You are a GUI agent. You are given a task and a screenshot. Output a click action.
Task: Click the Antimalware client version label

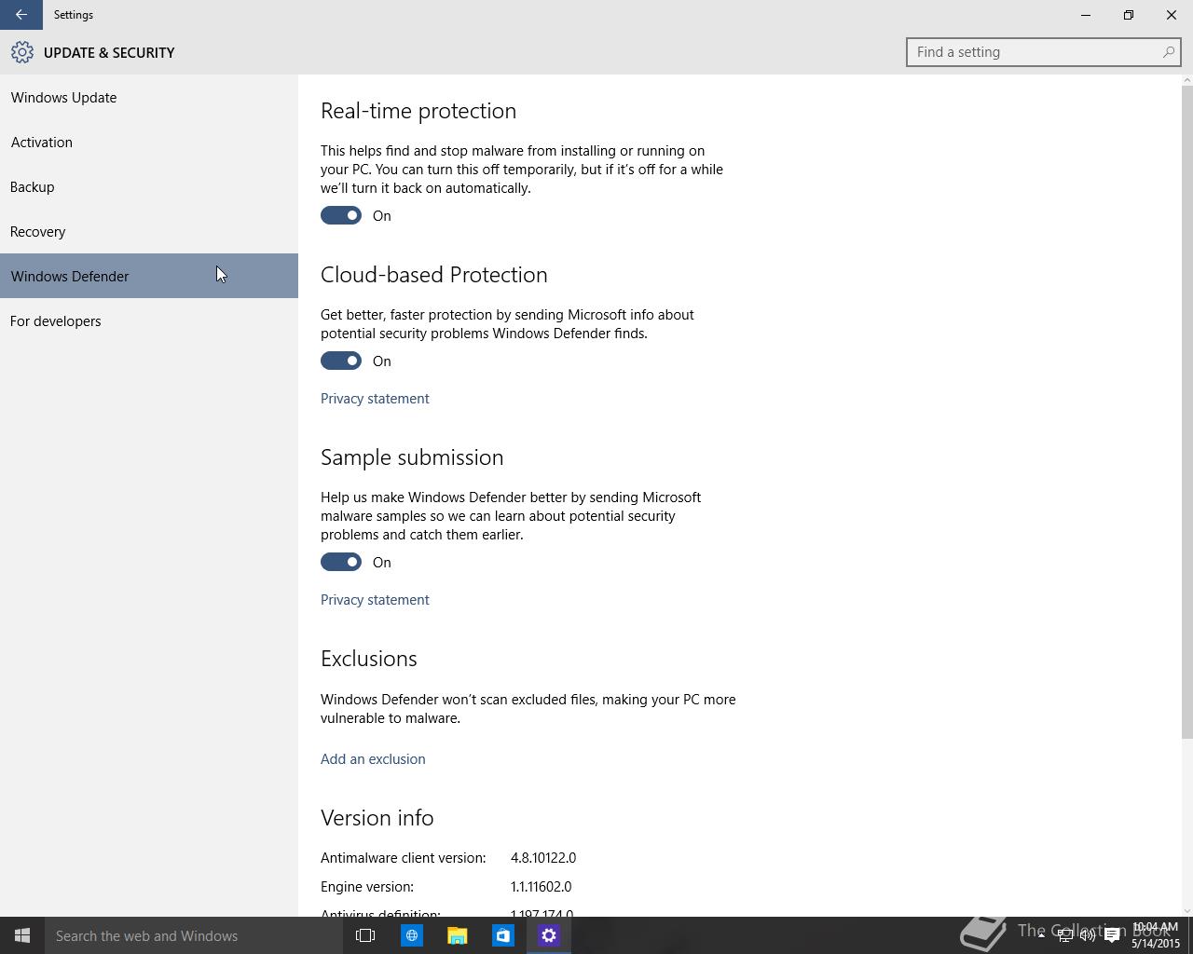[x=404, y=857]
